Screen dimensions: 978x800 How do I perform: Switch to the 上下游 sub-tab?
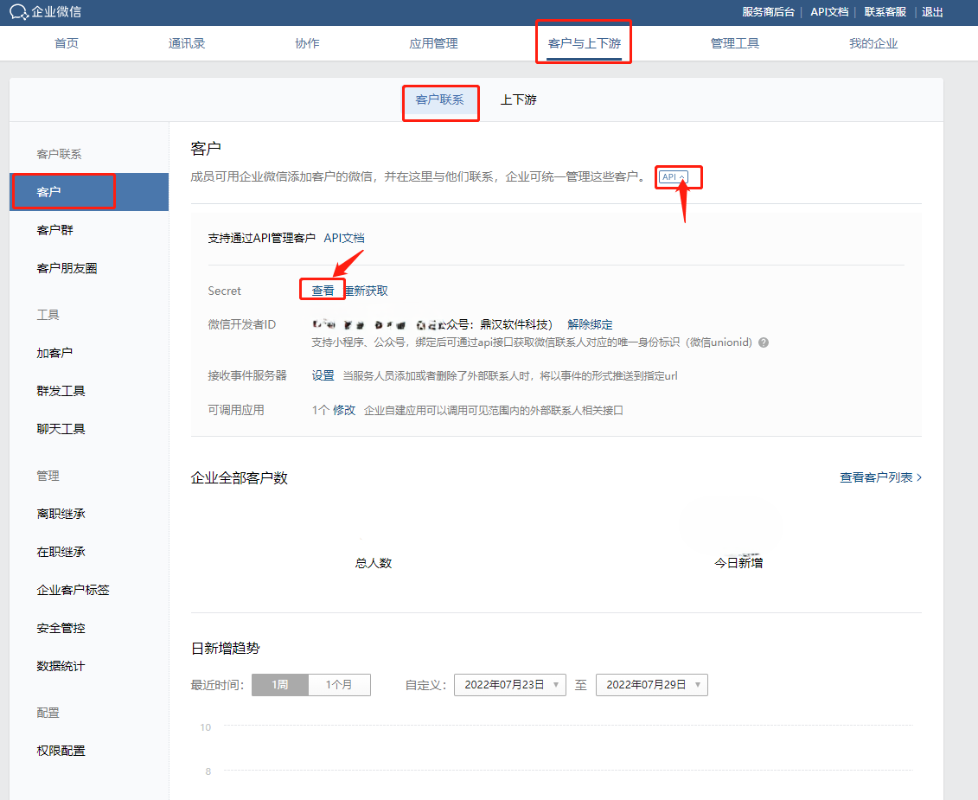518,99
